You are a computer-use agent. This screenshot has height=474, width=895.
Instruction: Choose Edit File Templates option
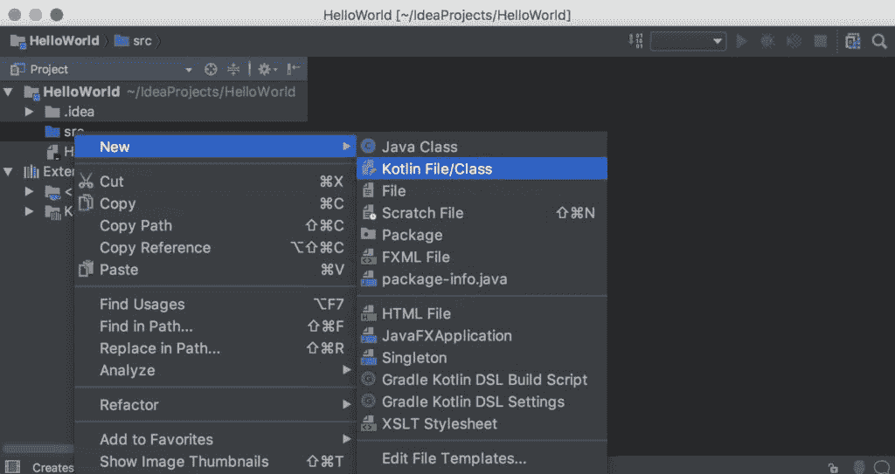[x=454, y=458]
